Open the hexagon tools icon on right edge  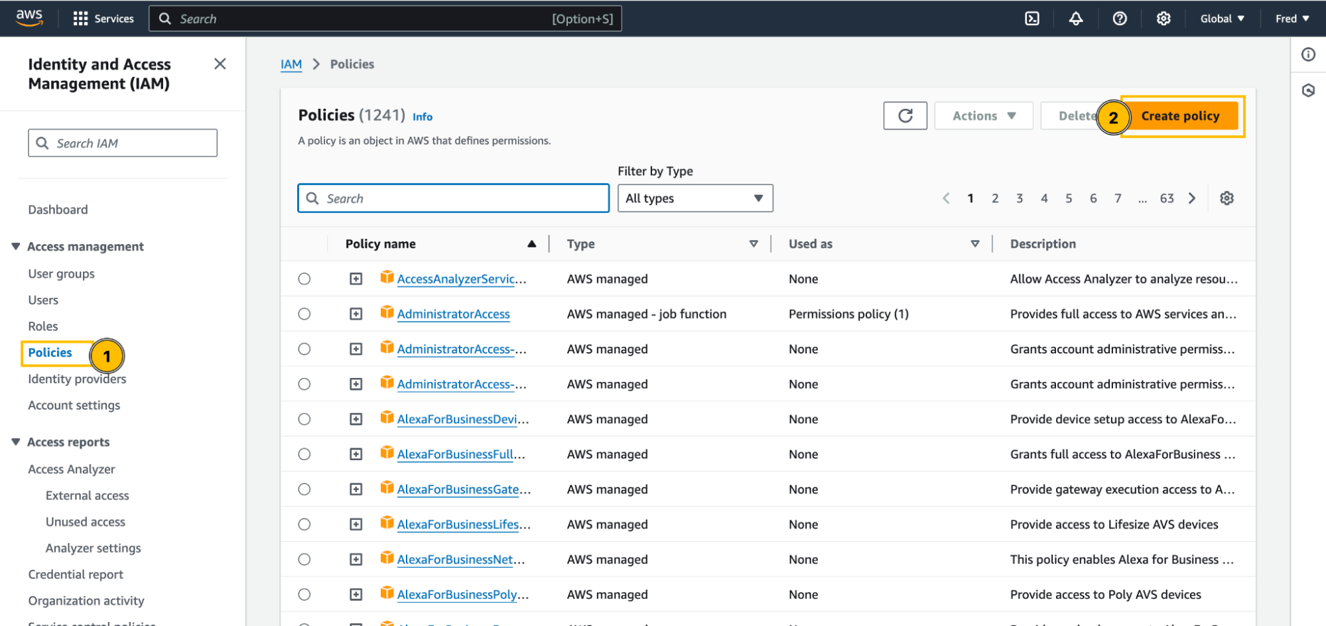click(x=1308, y=90)
